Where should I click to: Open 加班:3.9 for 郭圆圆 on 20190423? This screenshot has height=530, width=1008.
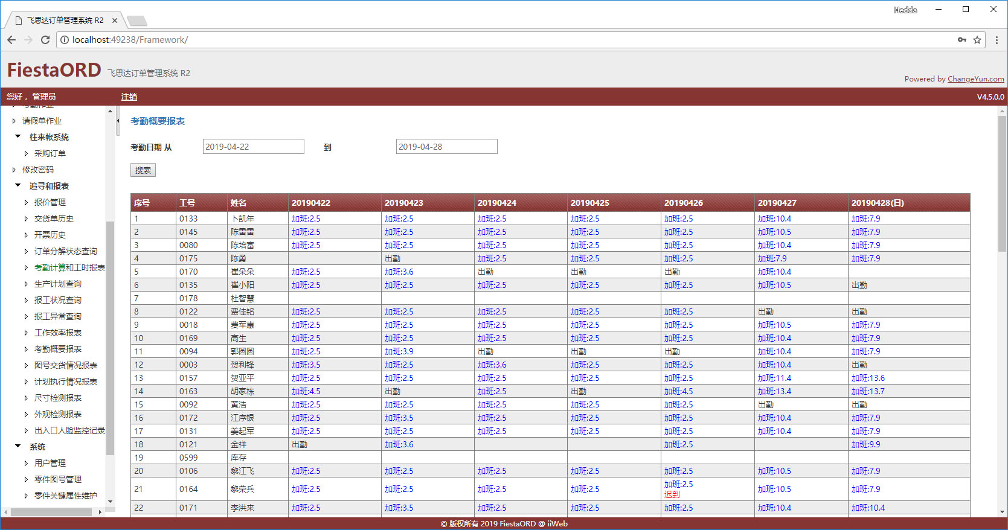tap(399, 351)
